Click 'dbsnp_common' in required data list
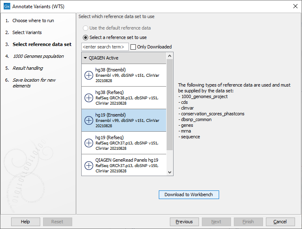Image resolution: width=302 pixels, height=229 pixels. pyautogui.click(x=196, y=119)
